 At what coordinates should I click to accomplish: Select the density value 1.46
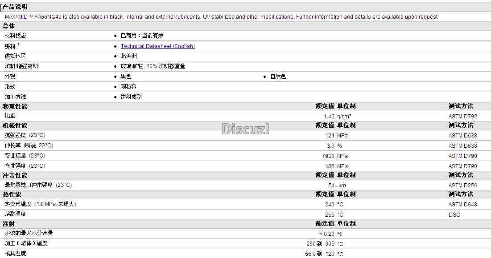329,117
